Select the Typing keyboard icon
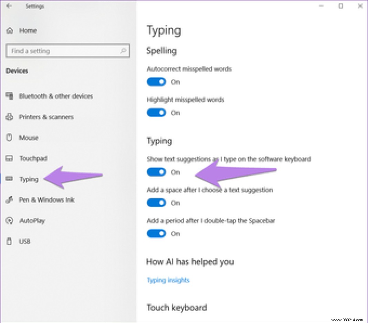 click(x=9, y=179)
